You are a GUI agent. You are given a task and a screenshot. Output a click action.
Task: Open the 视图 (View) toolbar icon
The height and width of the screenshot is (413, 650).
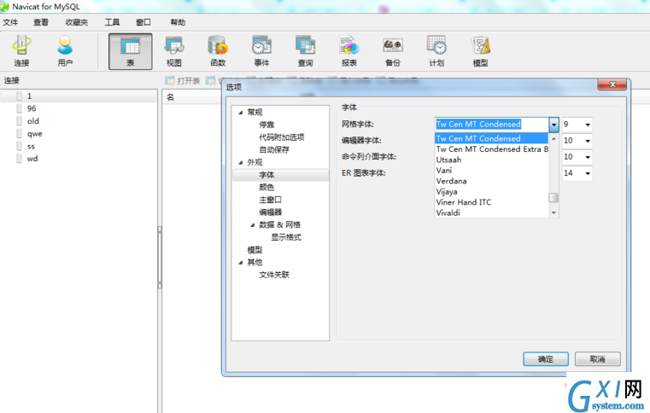174,51
